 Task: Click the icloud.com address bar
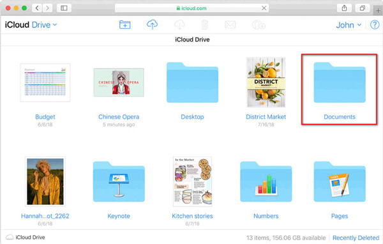(191, 8)
